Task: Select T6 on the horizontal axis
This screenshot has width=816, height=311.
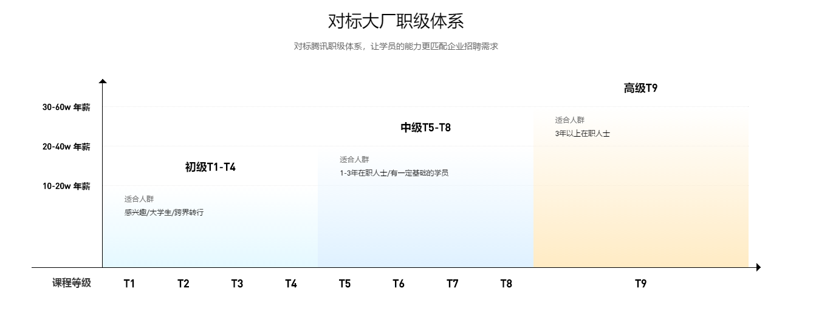Action: click(x=399, y=284)
